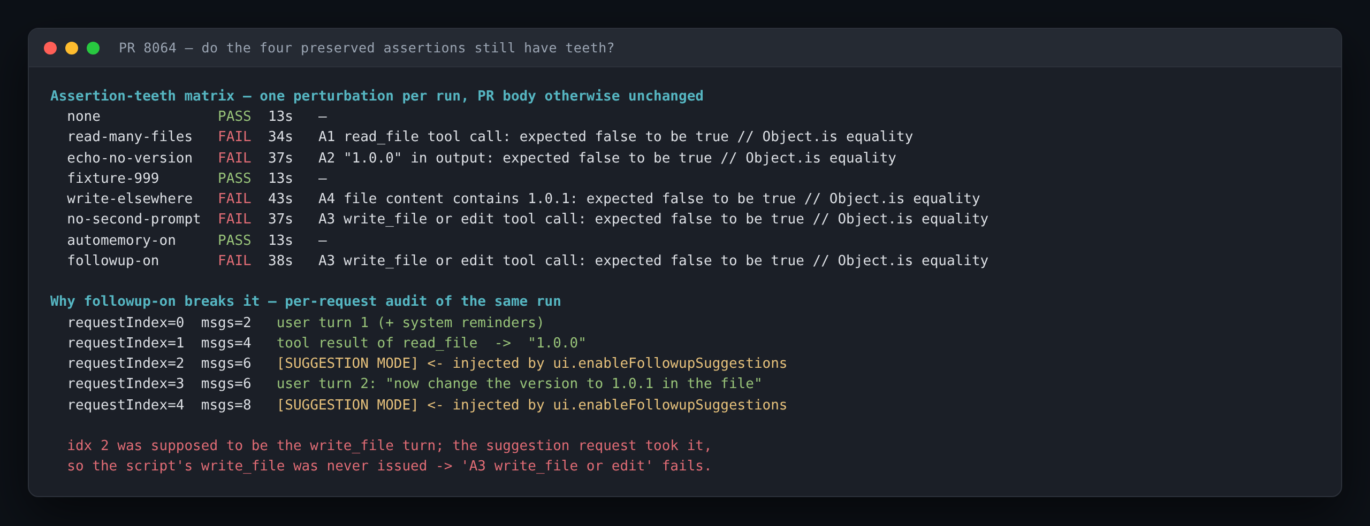
Task: Click the window title 'PR 8064' text
Action: coord(148,48)
